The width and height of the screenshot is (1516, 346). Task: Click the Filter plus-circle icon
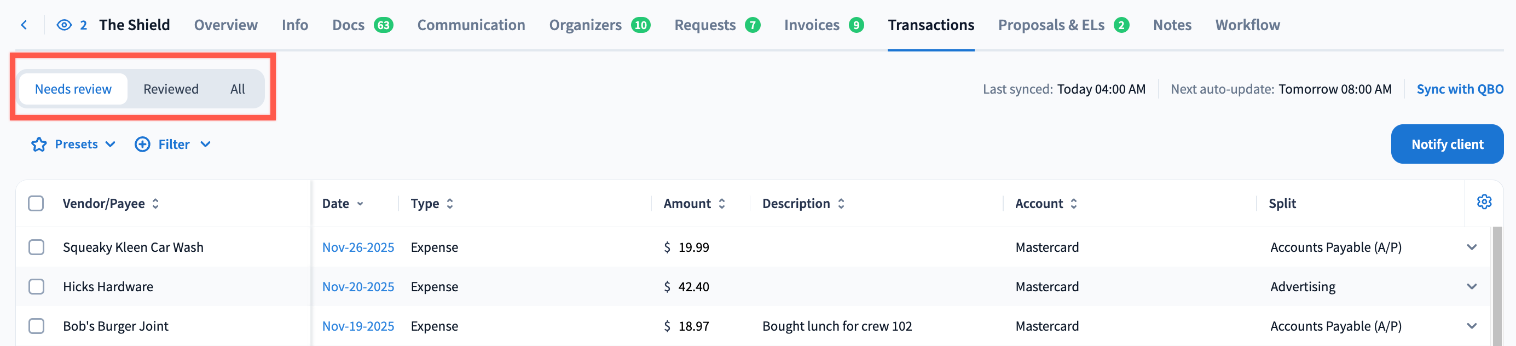click(x=142, y=144)
